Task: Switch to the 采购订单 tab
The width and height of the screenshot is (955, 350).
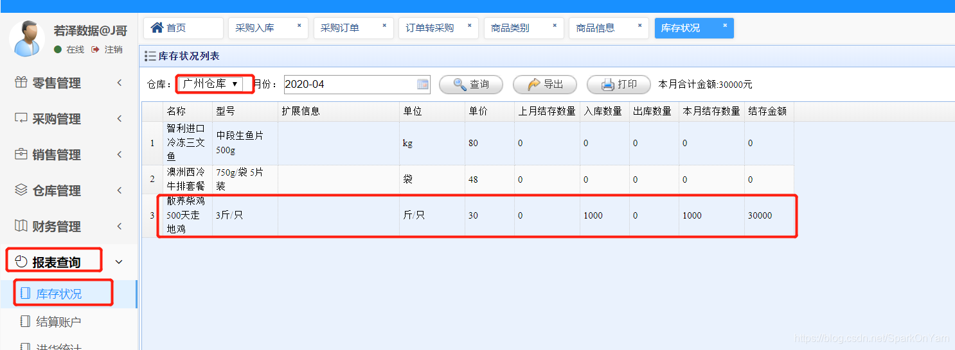Action: point(353,28)
